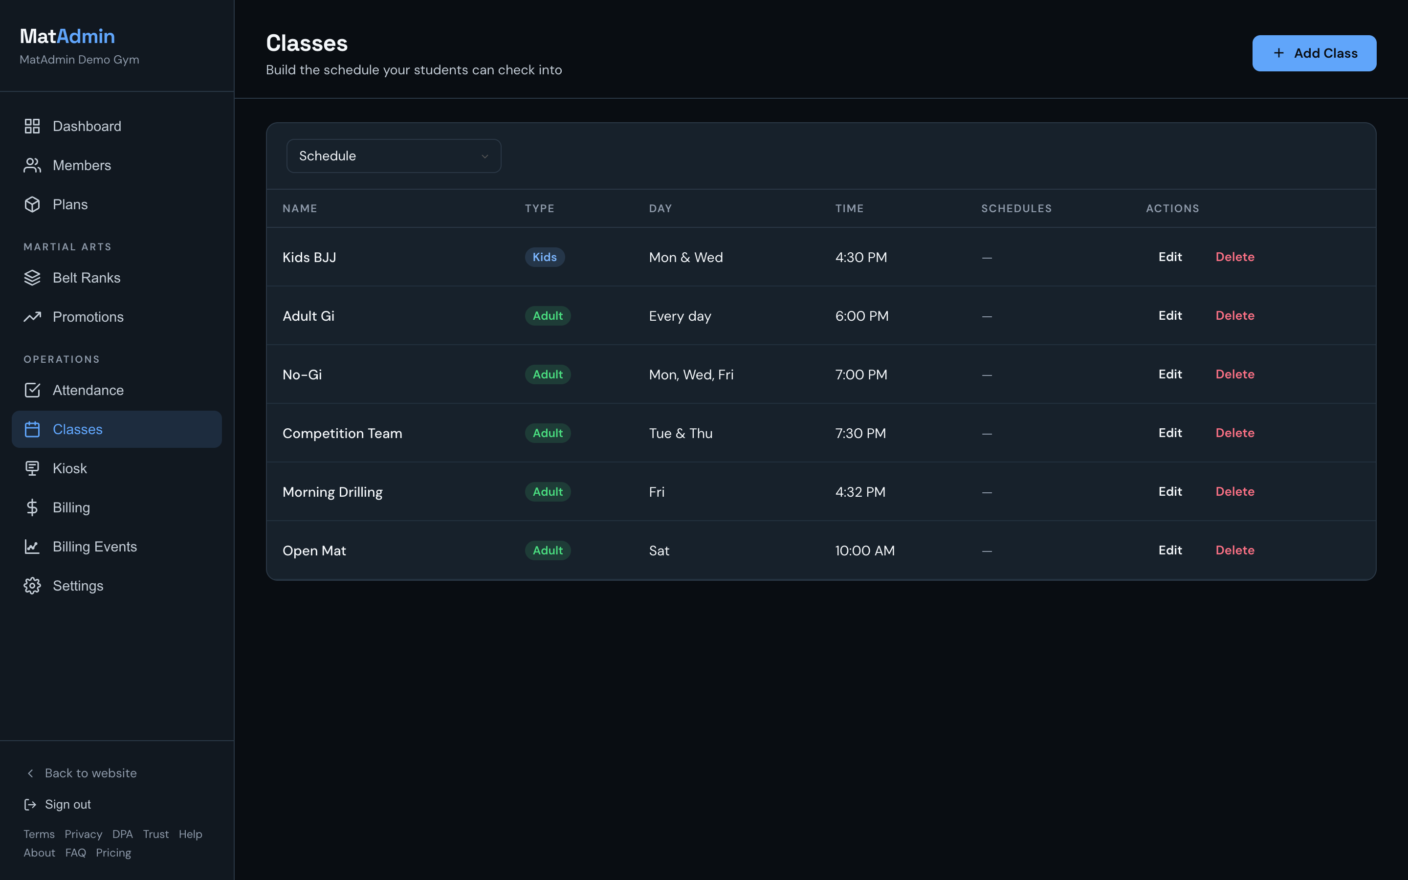Edit the No-Gi class
Image resolution: width=1408 pixels, height=880 pixels.
[1169, 374]
